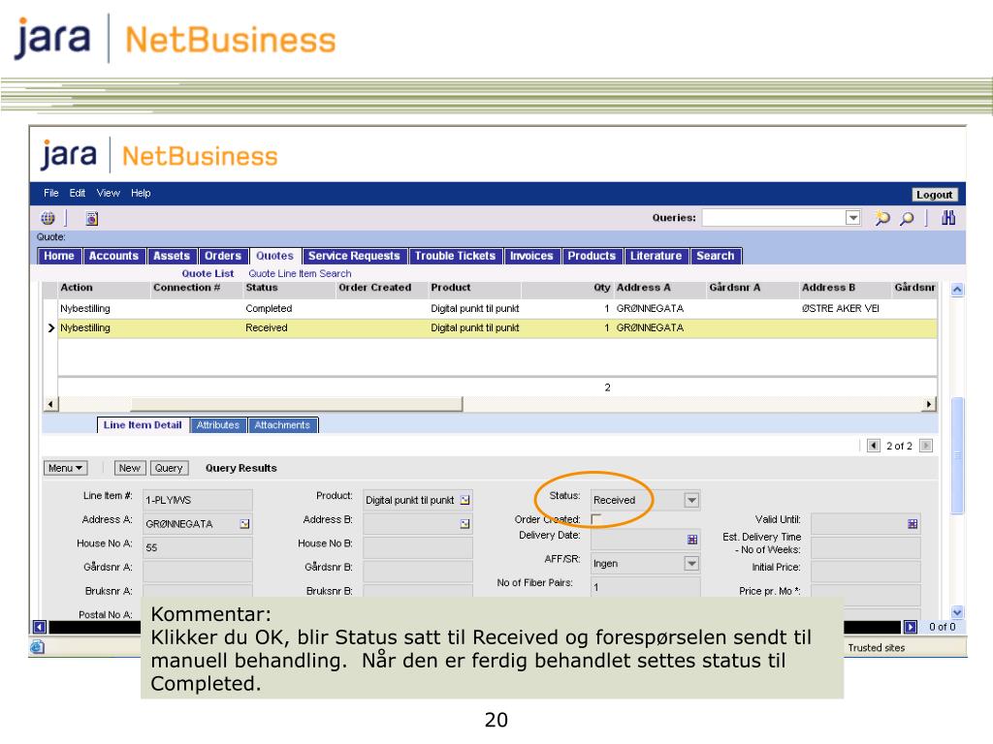Open the Valid Until calendar icon
Viewport: 993px width, 744px height.
913,524
